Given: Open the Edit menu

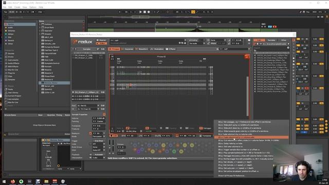Looking at the screenshot, I should [10, 7].
